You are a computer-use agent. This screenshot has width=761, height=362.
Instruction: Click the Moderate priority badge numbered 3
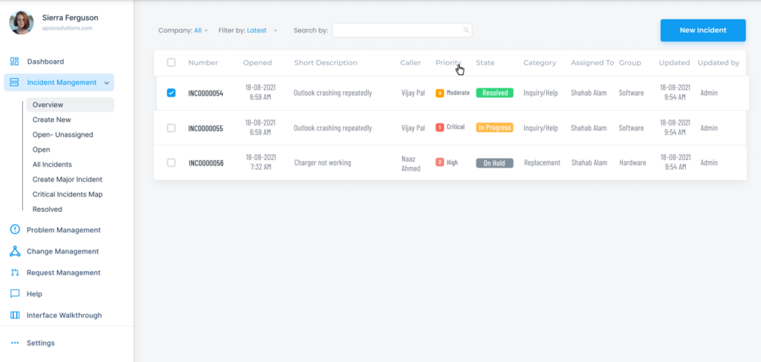tap(440, 93)
